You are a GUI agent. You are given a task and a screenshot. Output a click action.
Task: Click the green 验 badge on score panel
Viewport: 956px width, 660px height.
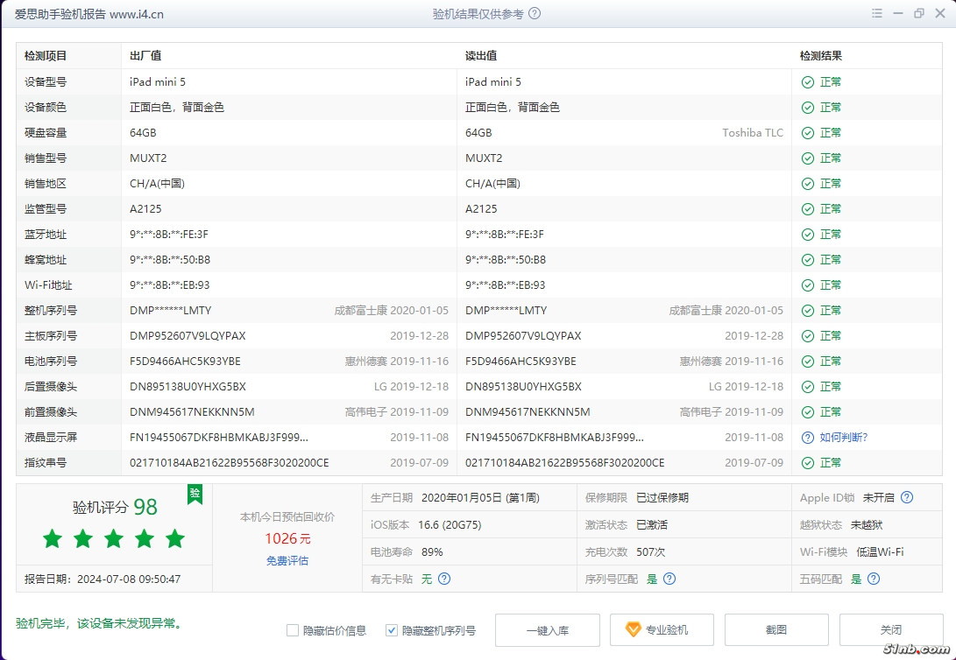pos(195,495)
